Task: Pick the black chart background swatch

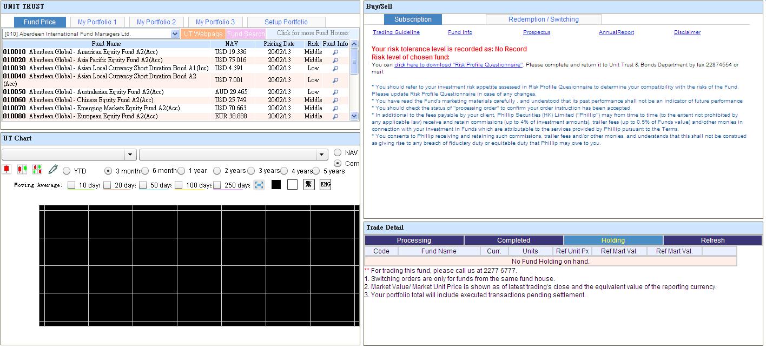Action: (276, 185)
